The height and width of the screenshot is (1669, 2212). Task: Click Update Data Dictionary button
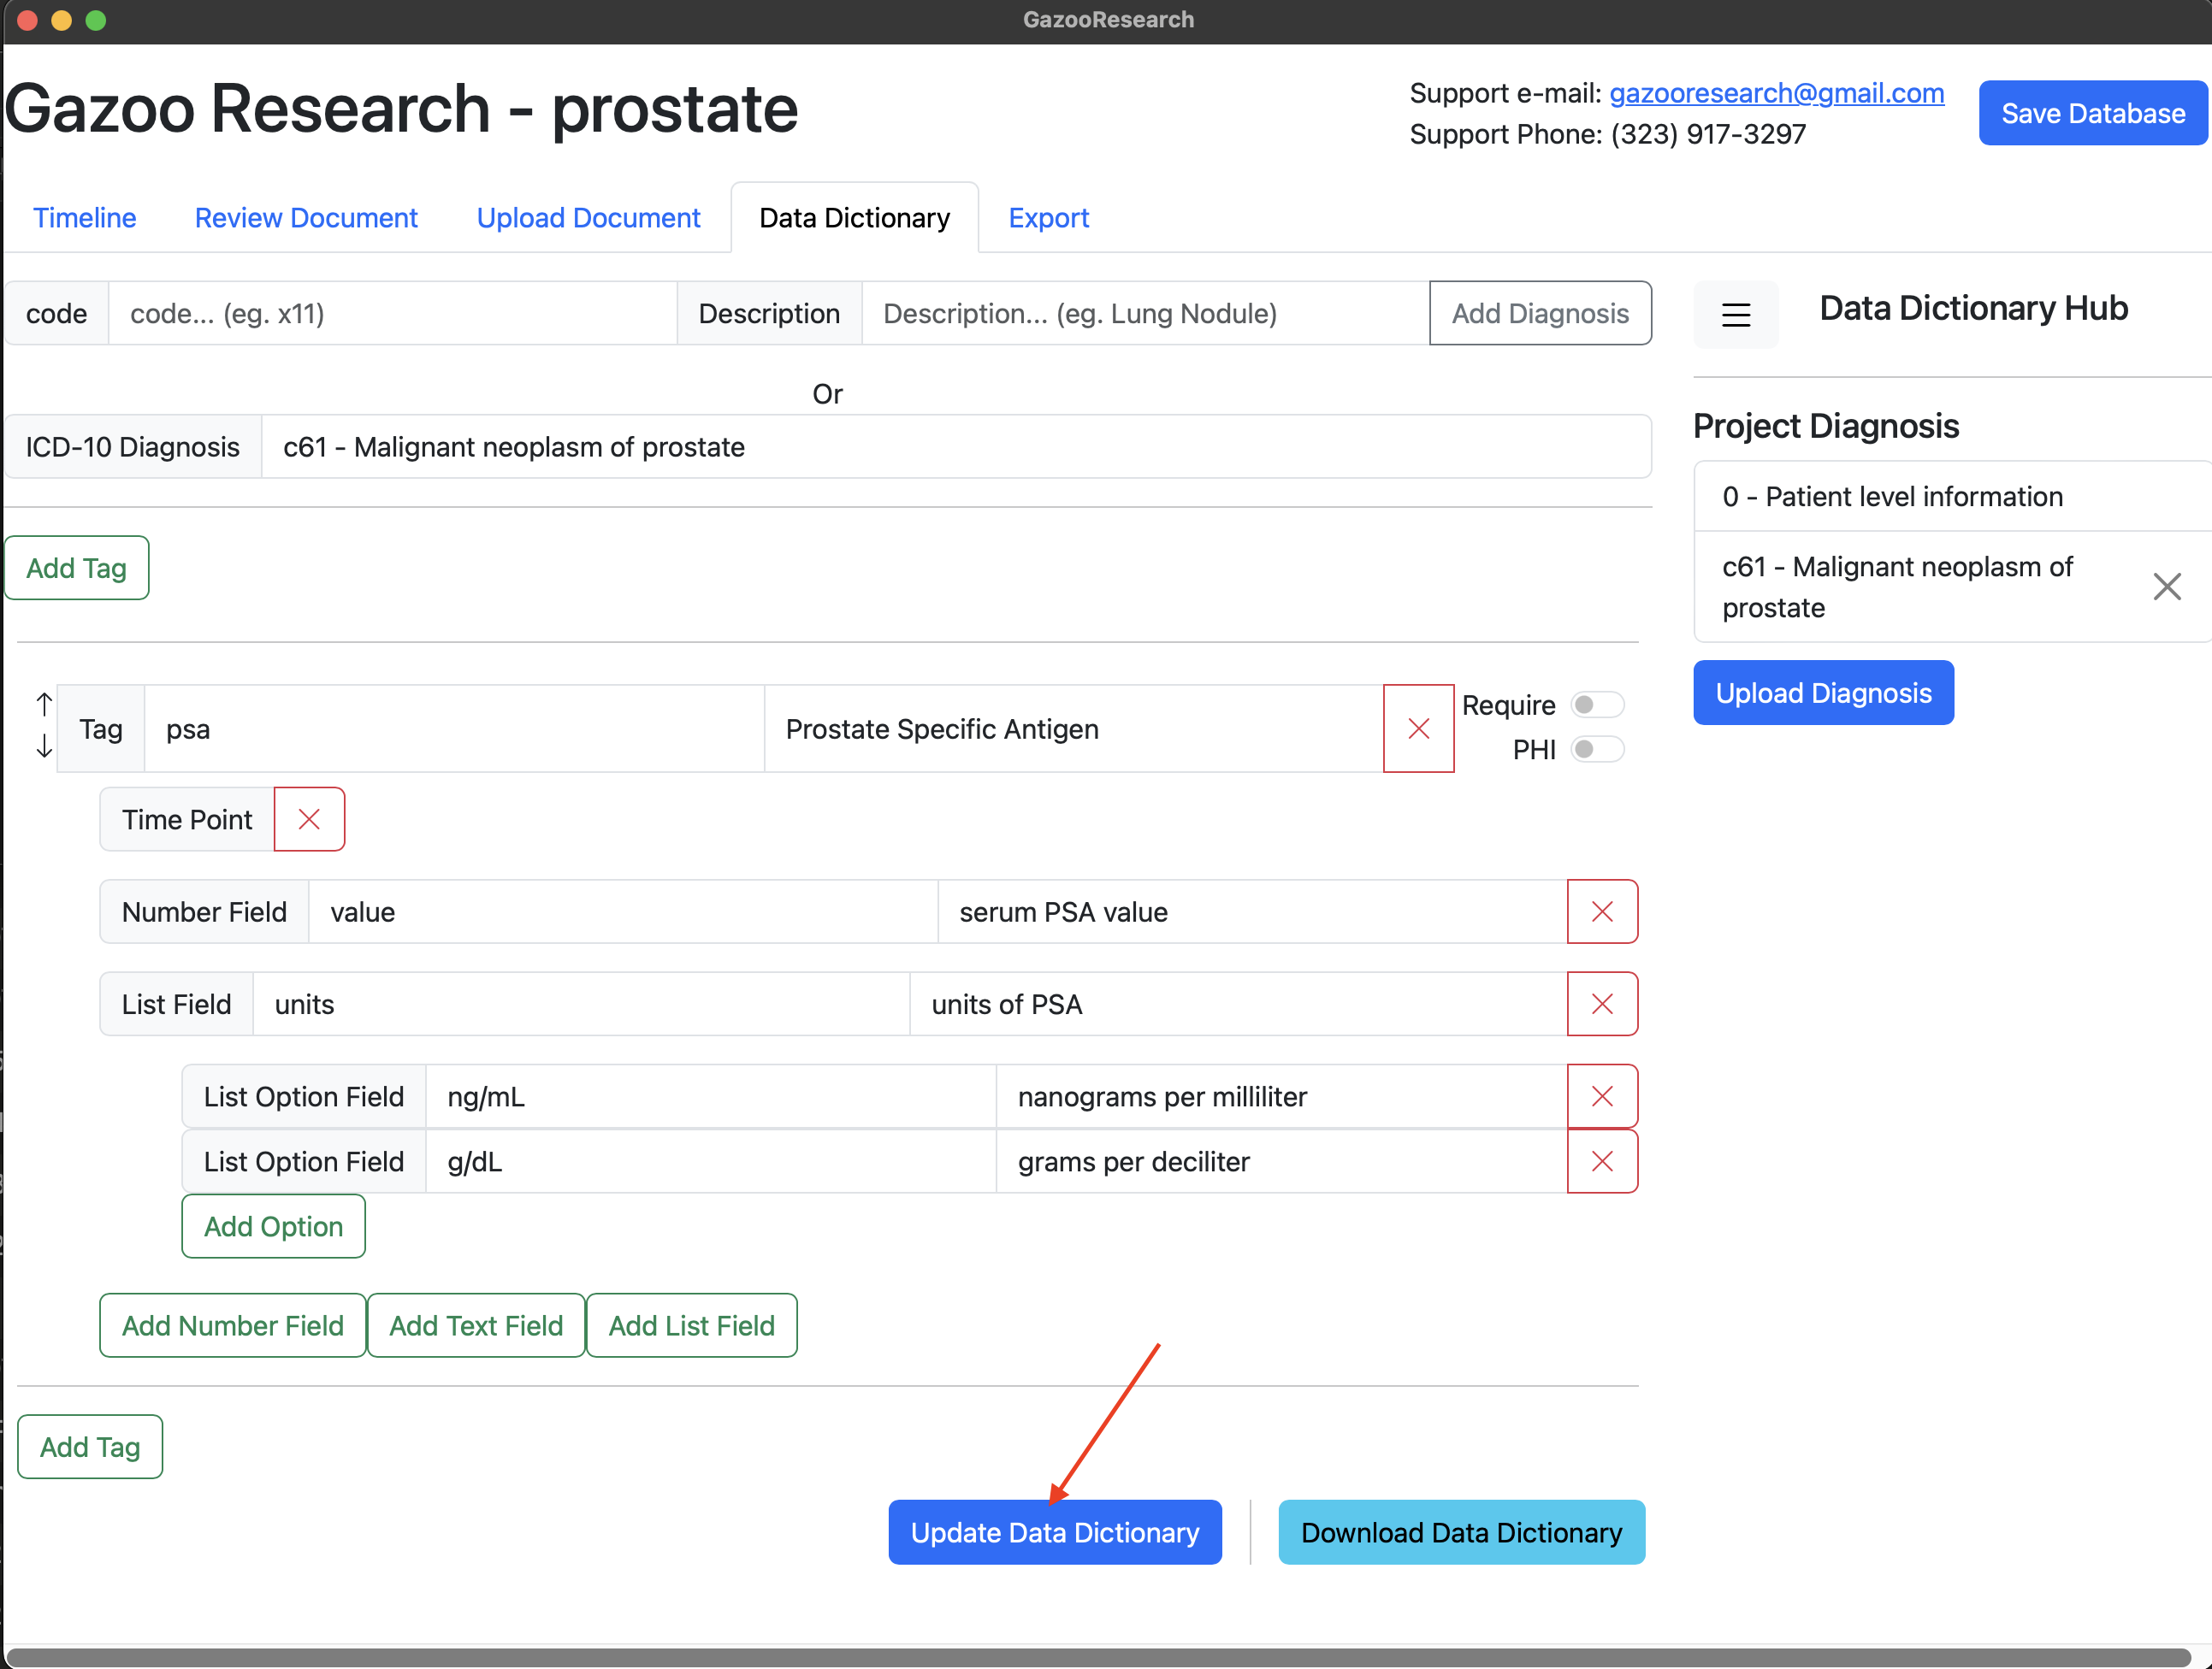click(1054, 1532)
